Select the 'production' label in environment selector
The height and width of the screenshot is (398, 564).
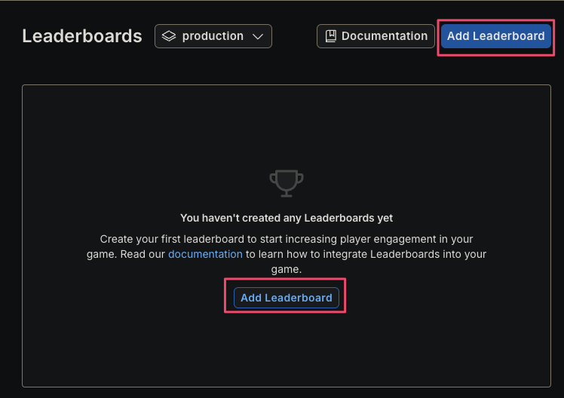click(x=213, y=36)
